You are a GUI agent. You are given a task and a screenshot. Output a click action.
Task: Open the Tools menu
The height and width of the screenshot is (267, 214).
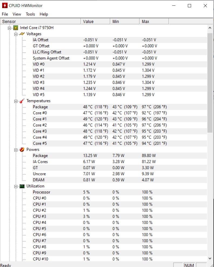pos(30,14)
